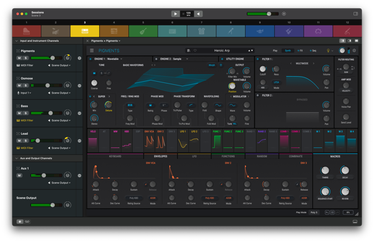Select the drum kit scene pad 2
This screenshot has width=374, height=242.
55,31
